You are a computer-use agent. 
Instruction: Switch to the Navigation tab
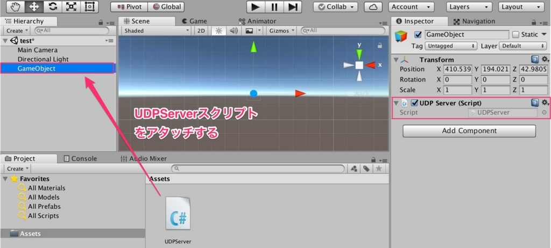(x=474, y=21)
